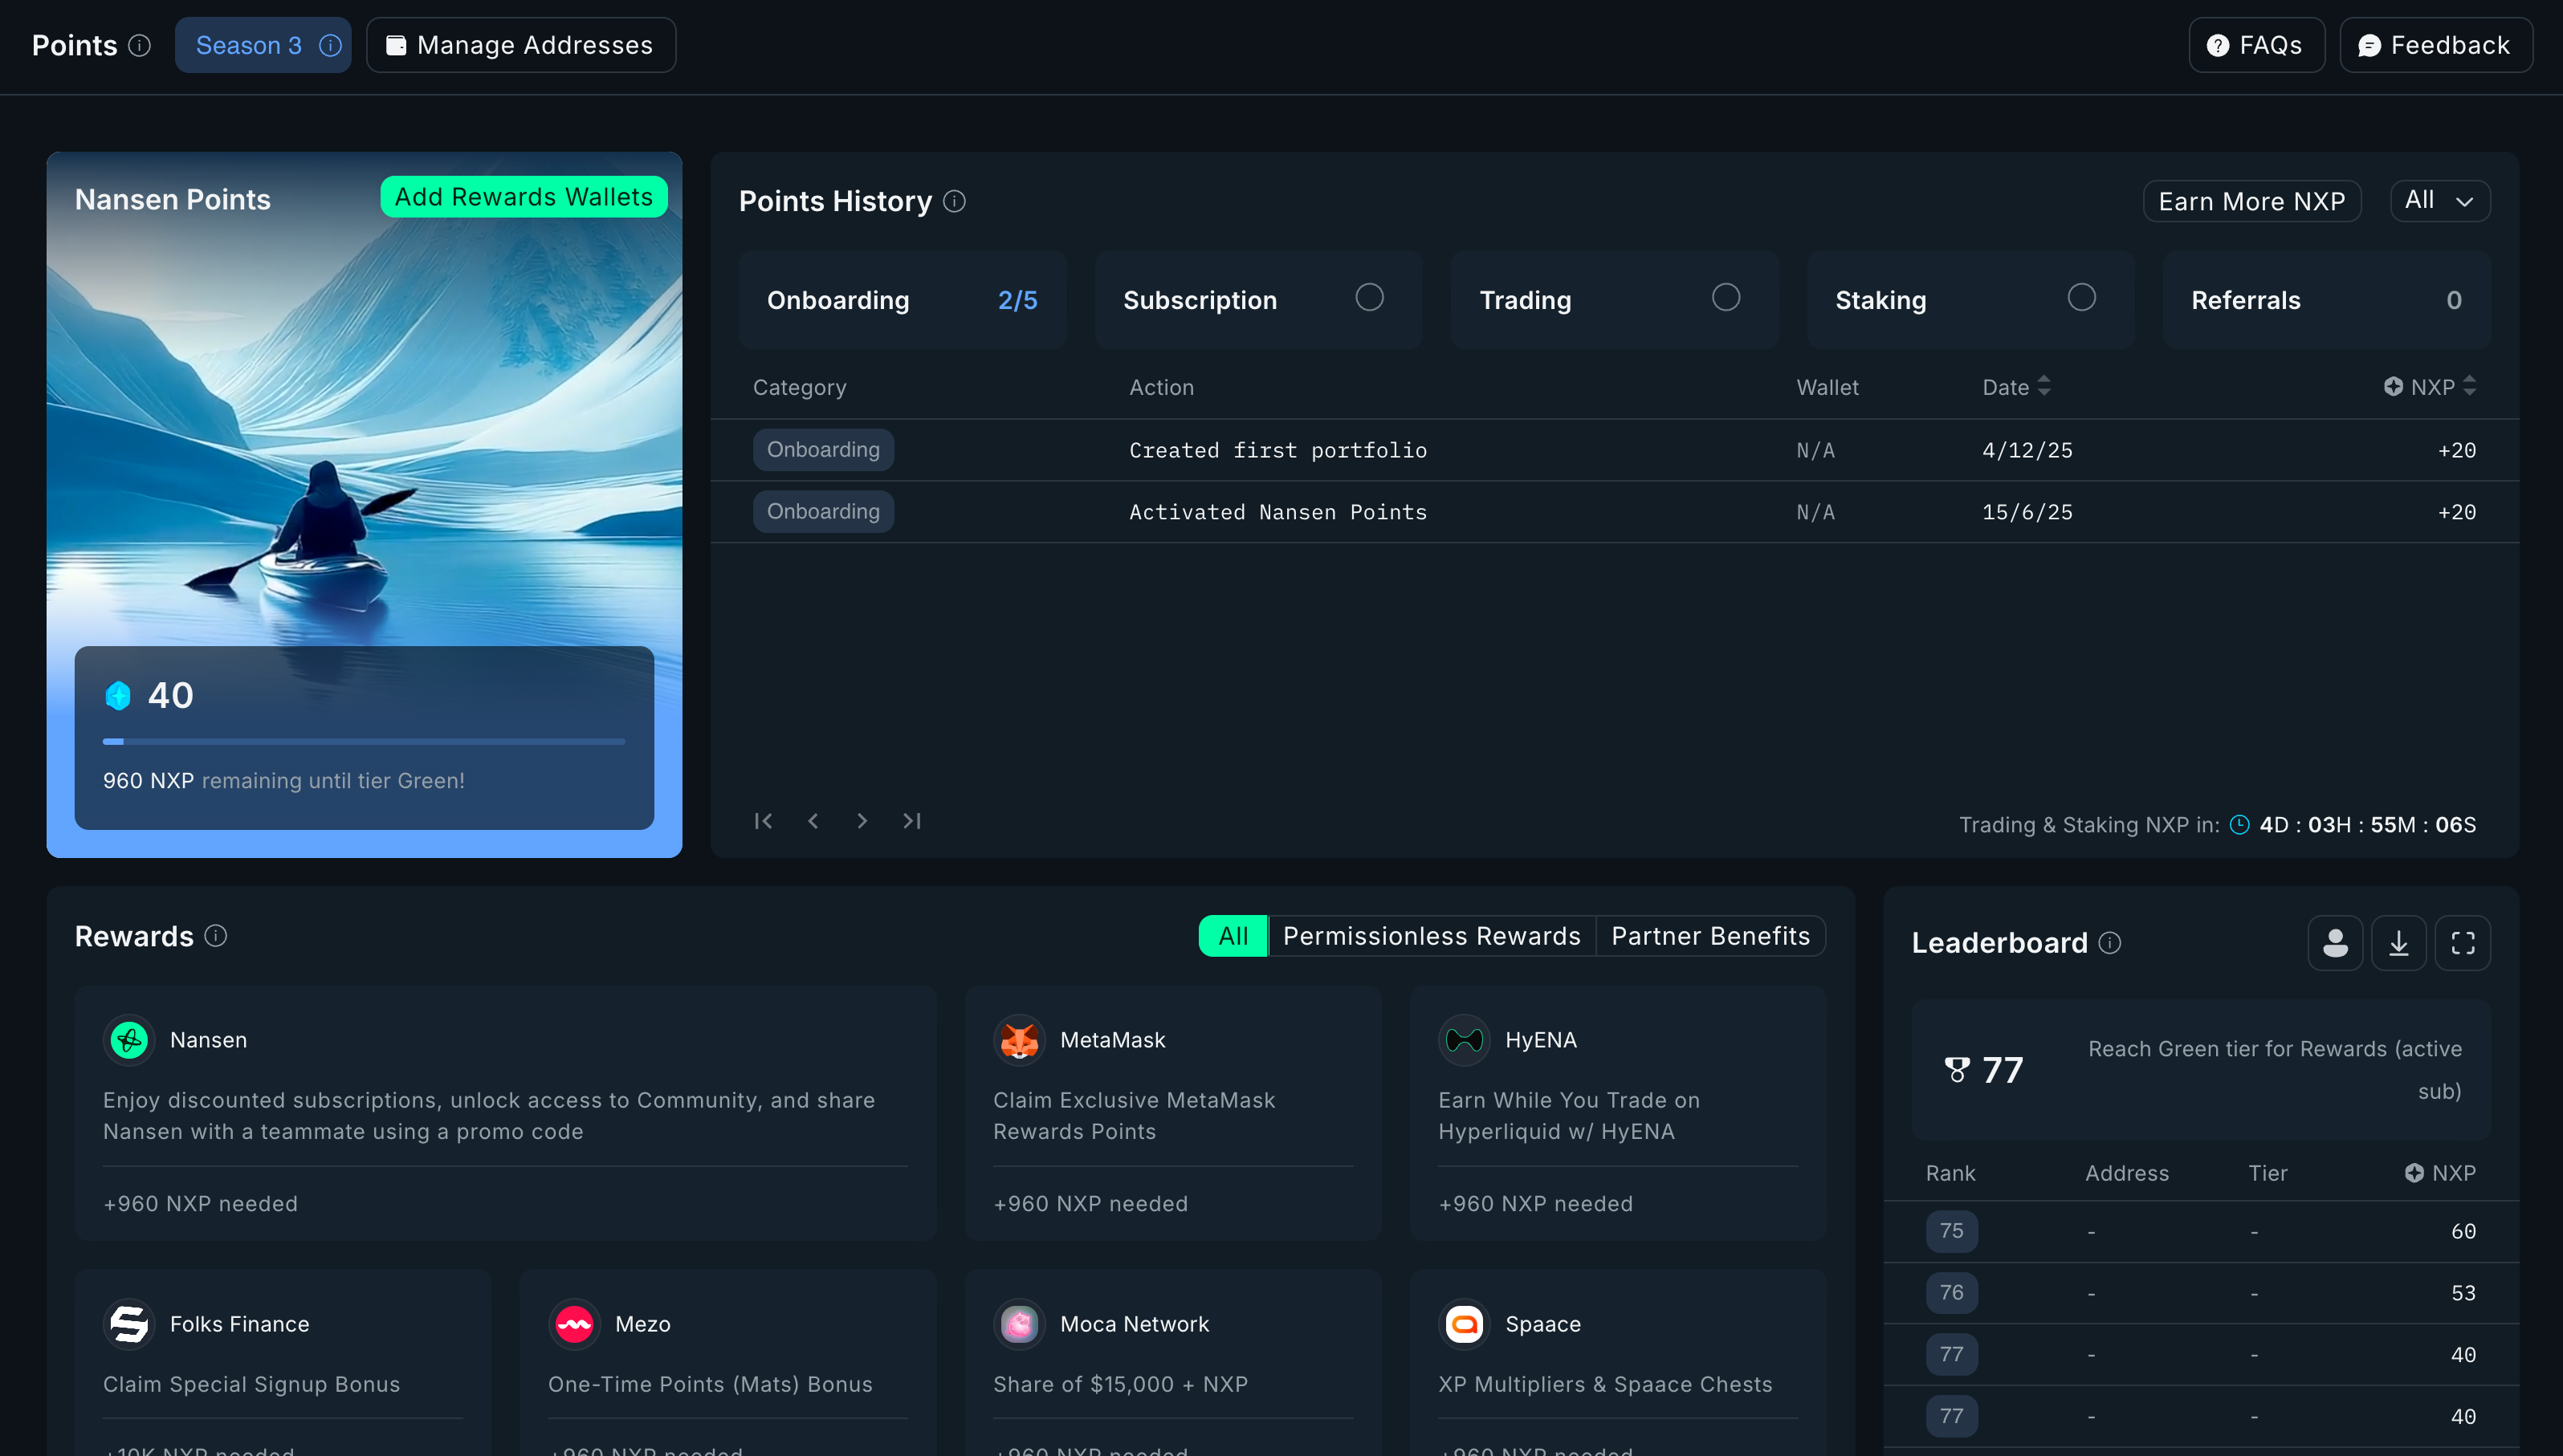Click the Manage Addresses button
This screenshot has width=2563, height=1456.
521,45
